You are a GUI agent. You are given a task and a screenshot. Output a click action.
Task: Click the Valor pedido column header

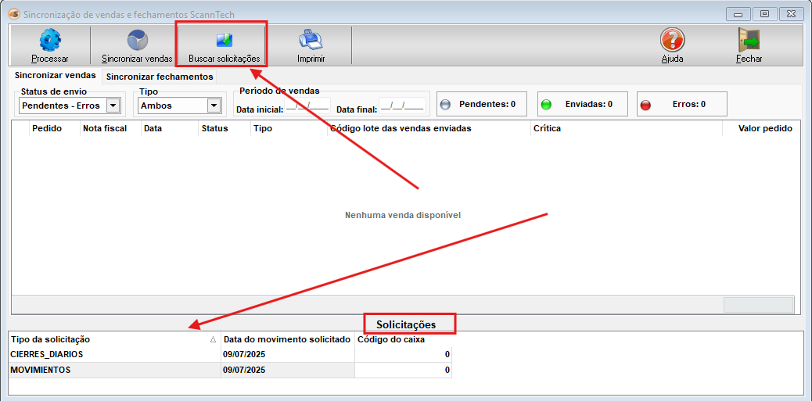pyautogui.click(x=764, y=128)
